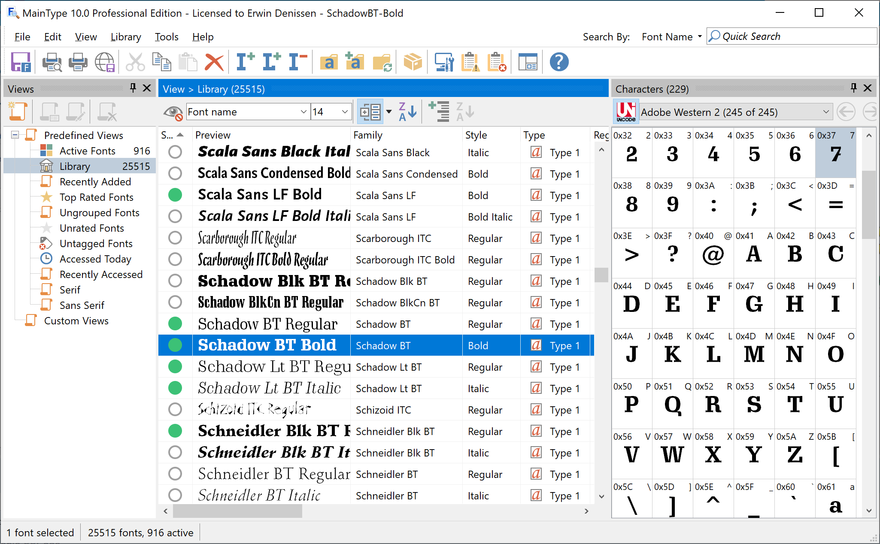This screenshot has height=544, width=880.
Task: Click the previous character set arrow
Action: pos(846,112)
